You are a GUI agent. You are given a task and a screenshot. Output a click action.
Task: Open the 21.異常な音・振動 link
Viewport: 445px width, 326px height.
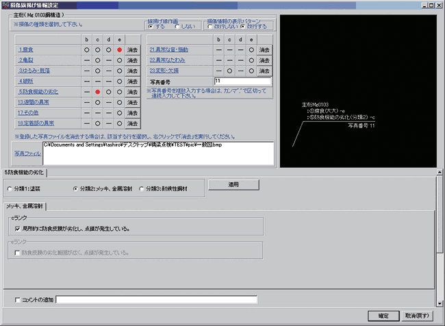169,50
